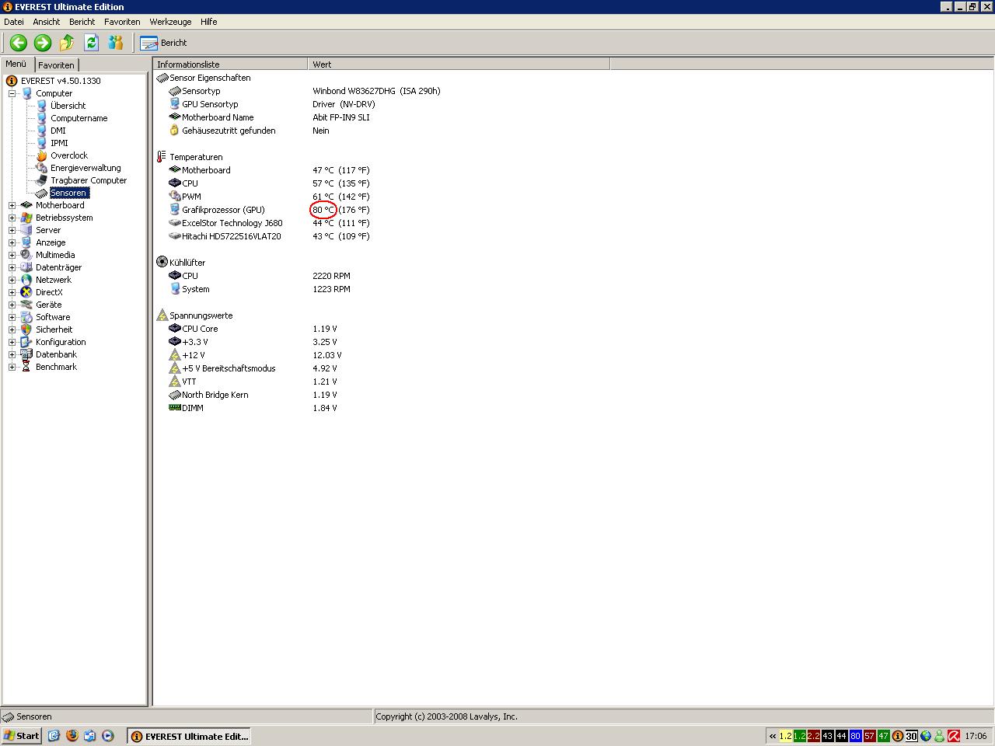Select the North Bridge Kern voltage row
This screenshot has height=746, width=995.
pyautogui.click(x=253, y=395)
